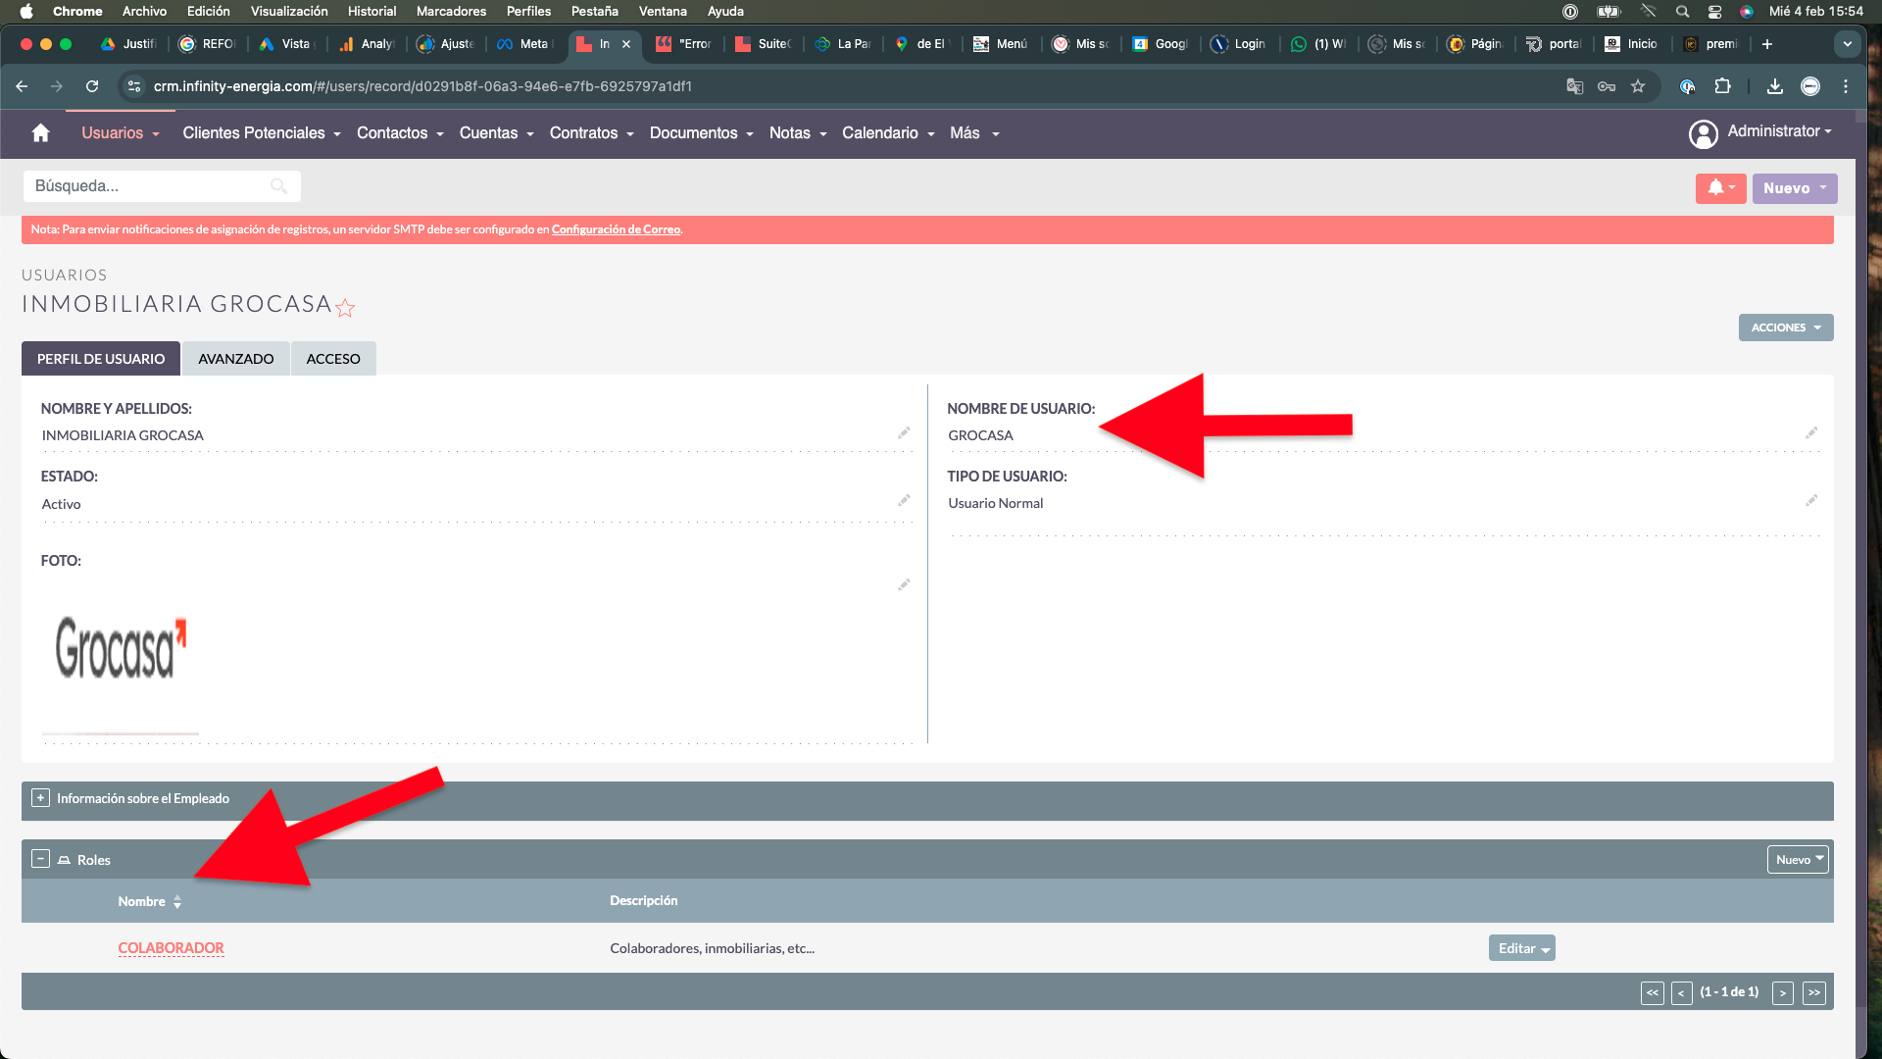This screenshot has height=1059, width=1882.
Task: Click pencil icon beside Estado field
Action: (904, 501)
